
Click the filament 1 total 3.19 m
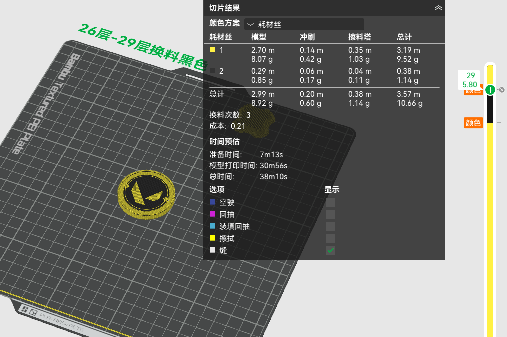(408, 50)
